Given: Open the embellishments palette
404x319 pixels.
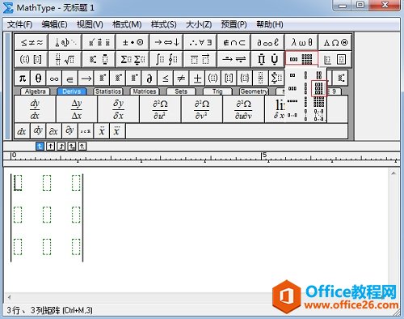Looking at the screenshot, I should pyautogui.click(x=99, y=42).
